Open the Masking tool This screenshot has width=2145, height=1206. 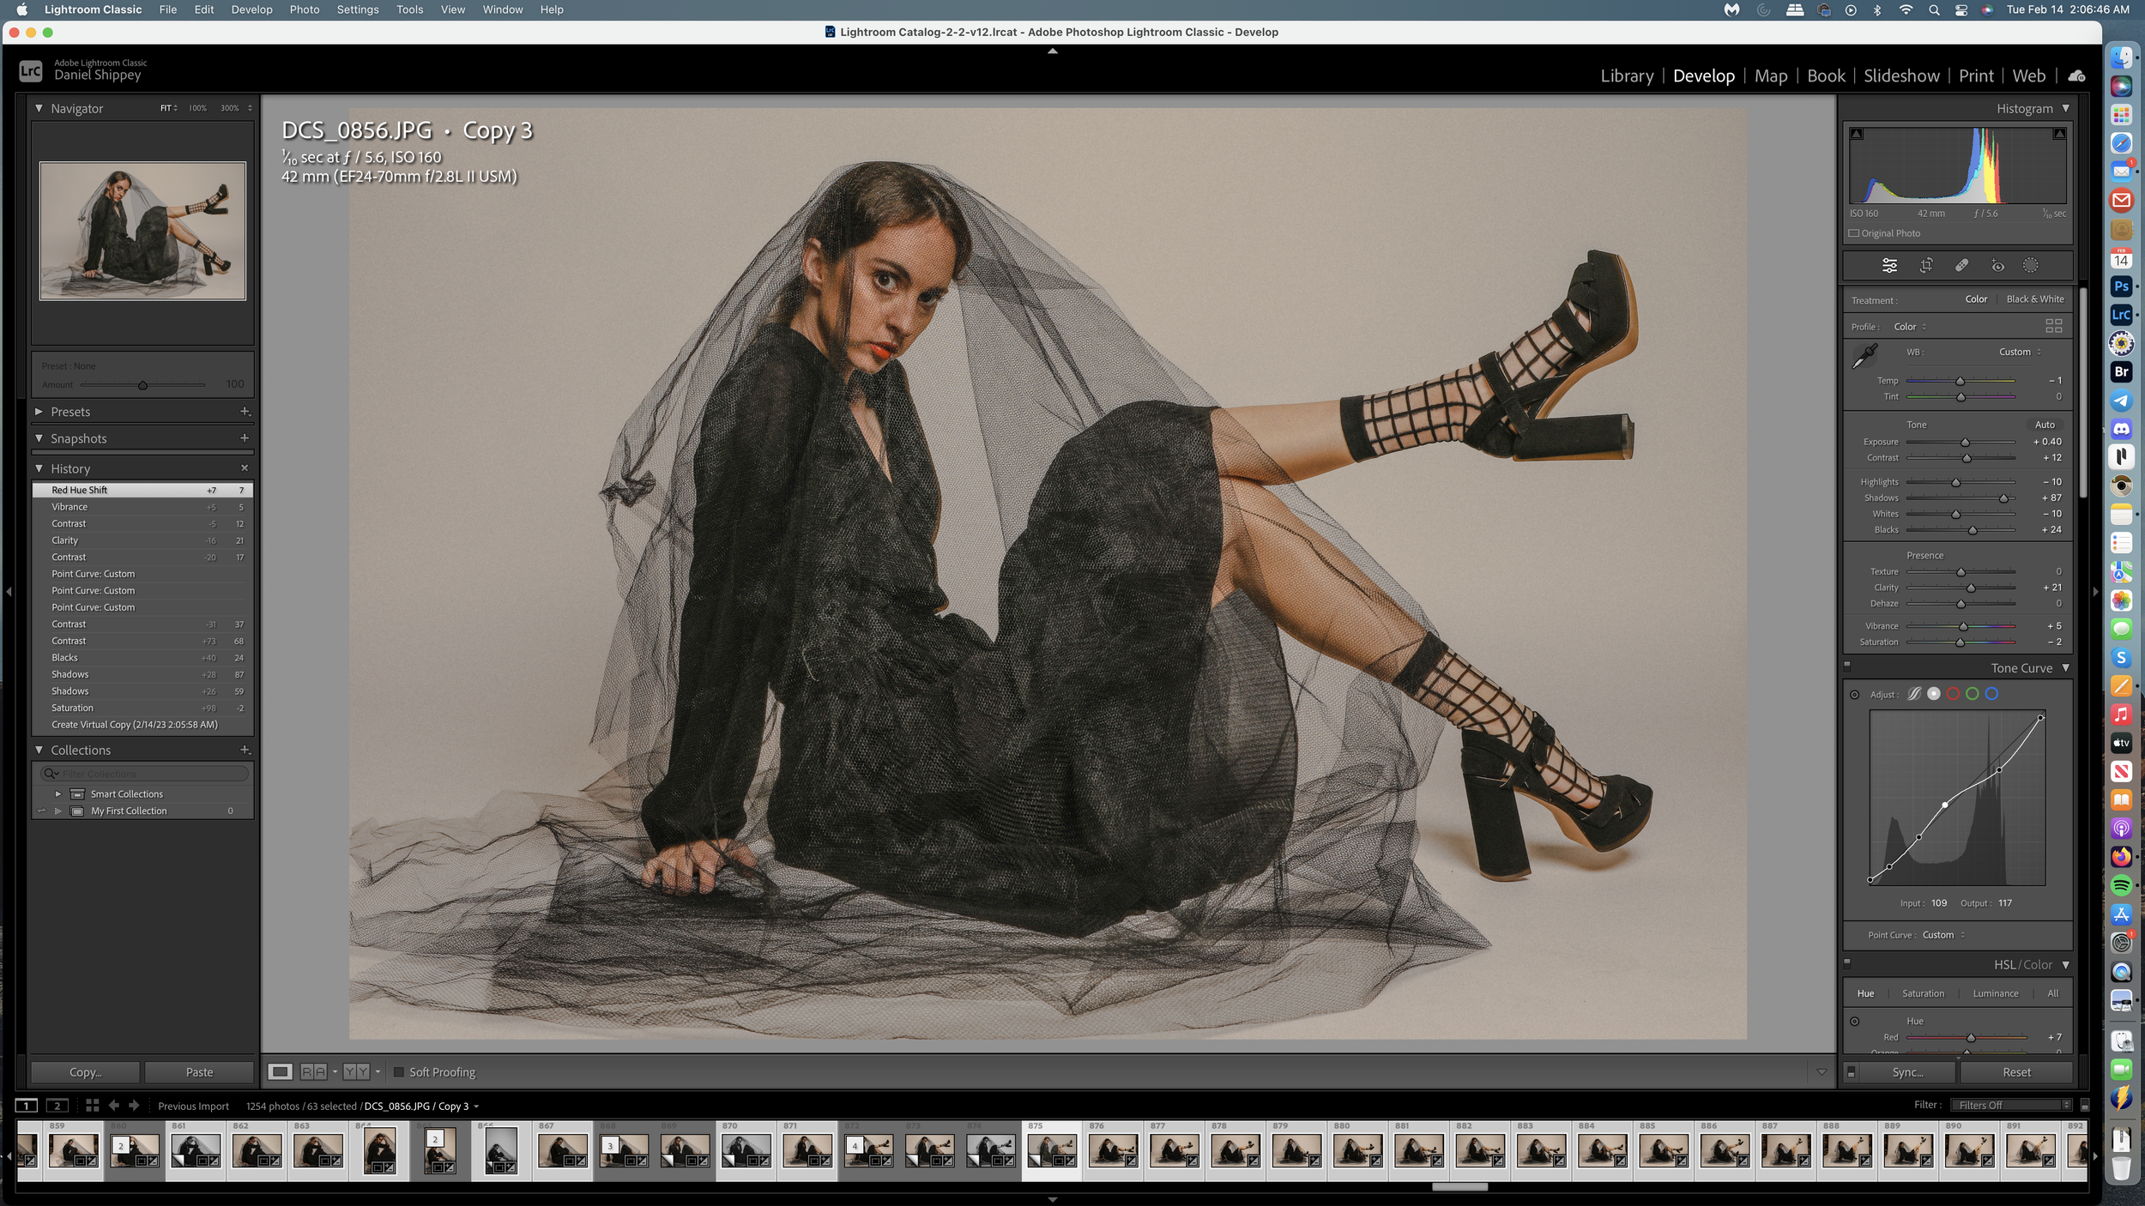click(x=2030, y=266)
